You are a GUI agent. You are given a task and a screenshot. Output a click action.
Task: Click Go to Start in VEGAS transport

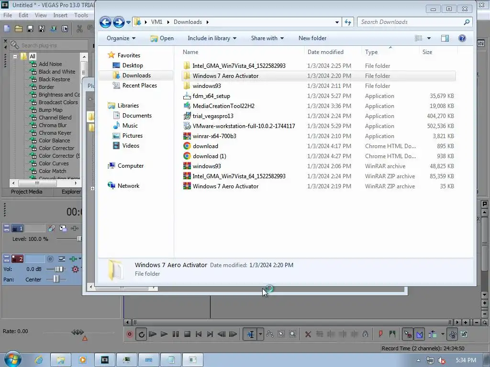(199, 334)
